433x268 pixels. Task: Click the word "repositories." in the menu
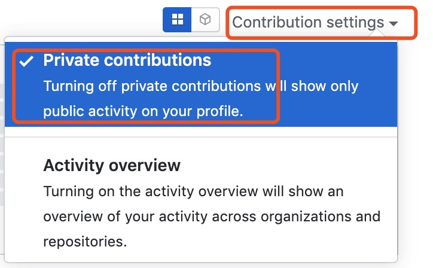click(85, 242)
